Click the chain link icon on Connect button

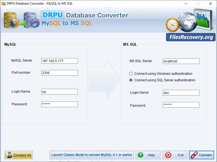(x=194, y=155)
